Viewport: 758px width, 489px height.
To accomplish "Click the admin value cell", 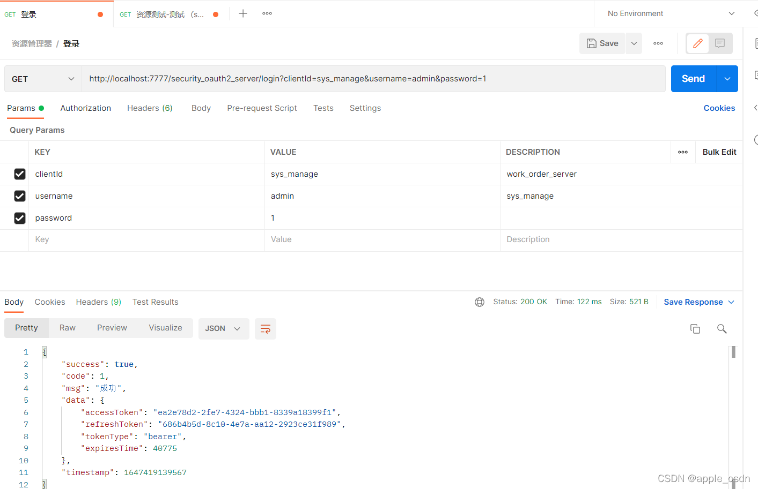I will tap(382, 196).
